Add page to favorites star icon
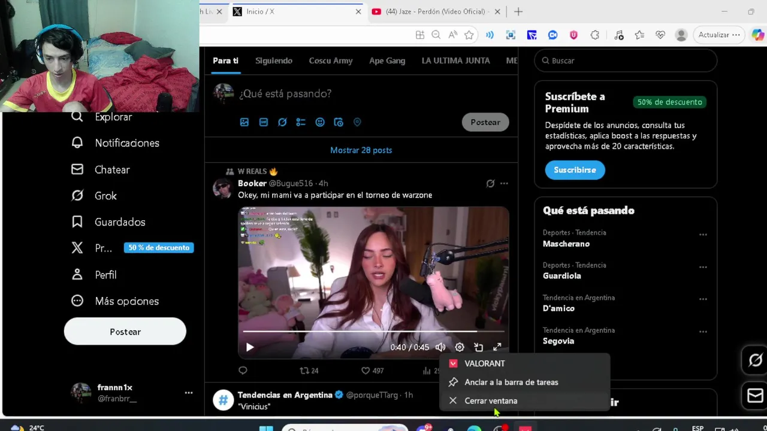767x431 pixels. tap(469, 35)
